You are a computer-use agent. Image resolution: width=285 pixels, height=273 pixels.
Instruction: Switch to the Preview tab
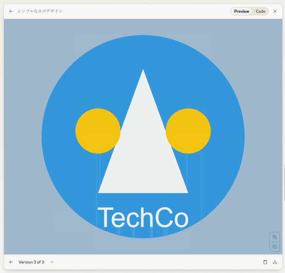click(x=242, y=11)
